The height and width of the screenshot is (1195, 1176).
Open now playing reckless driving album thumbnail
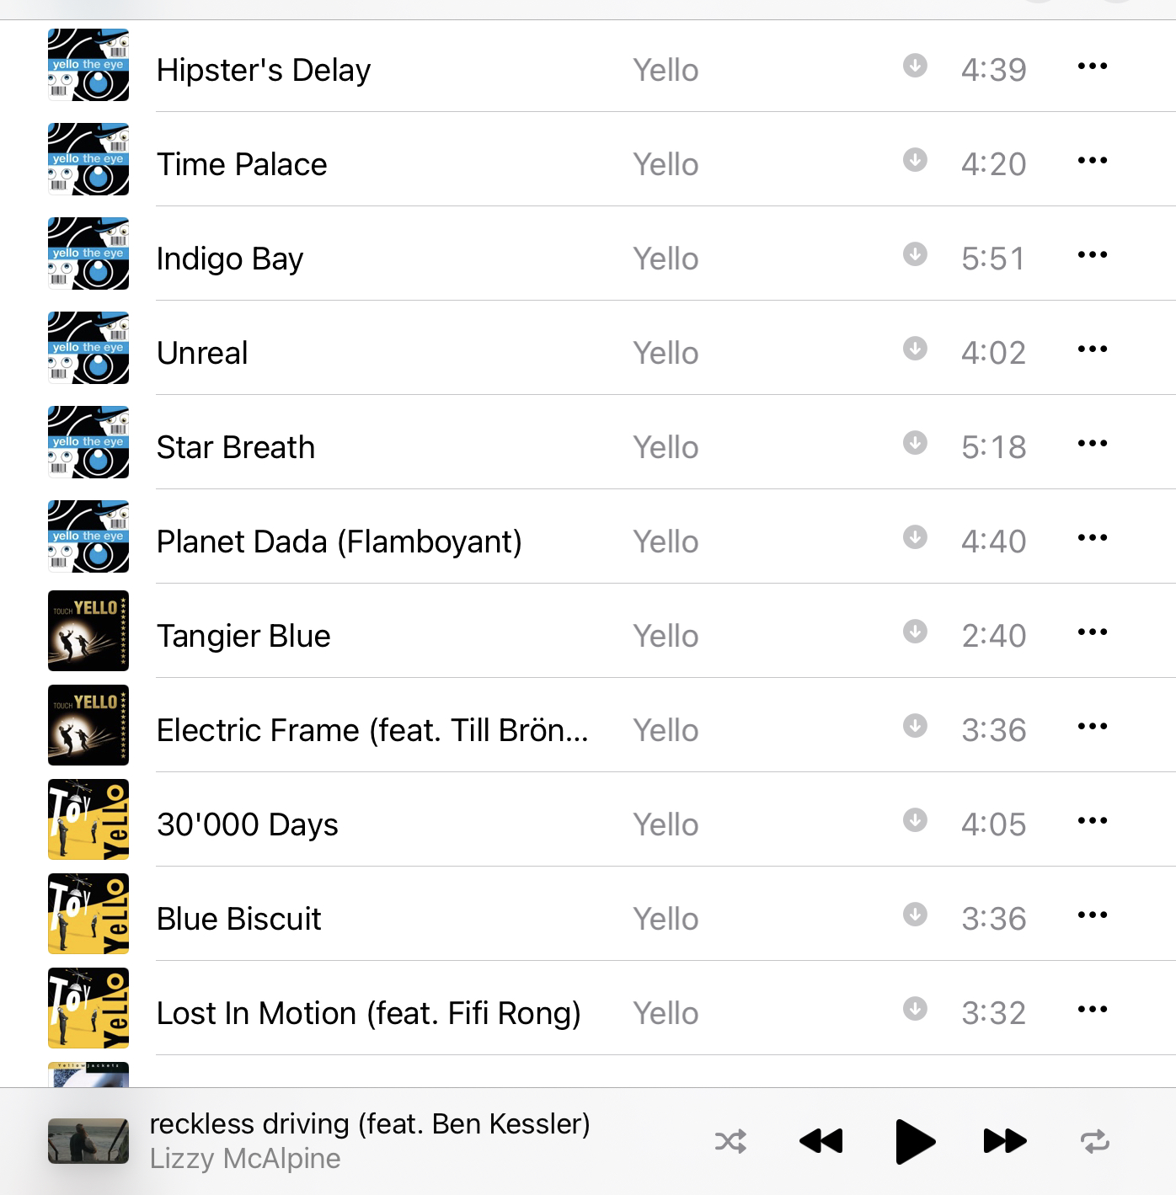pyautogui.click(x=88, y=1141)
